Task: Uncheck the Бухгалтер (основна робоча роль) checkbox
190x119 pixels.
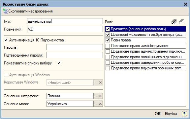Action: pos(108,29)
